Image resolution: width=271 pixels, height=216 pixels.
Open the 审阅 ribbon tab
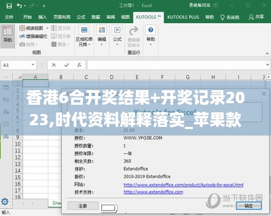[x=111, y=17]
